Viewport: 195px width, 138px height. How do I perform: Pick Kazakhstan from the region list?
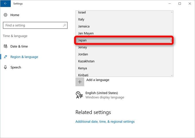point(86,61)
